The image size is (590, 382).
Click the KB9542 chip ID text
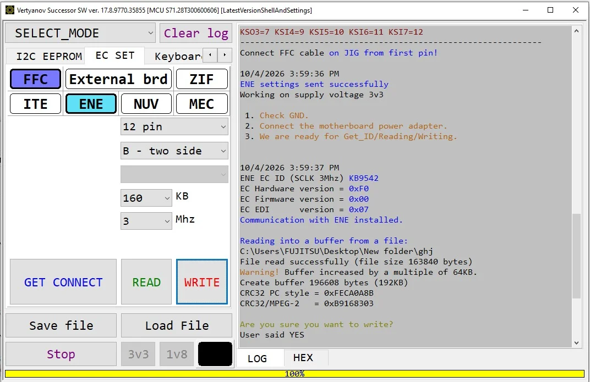363,178
